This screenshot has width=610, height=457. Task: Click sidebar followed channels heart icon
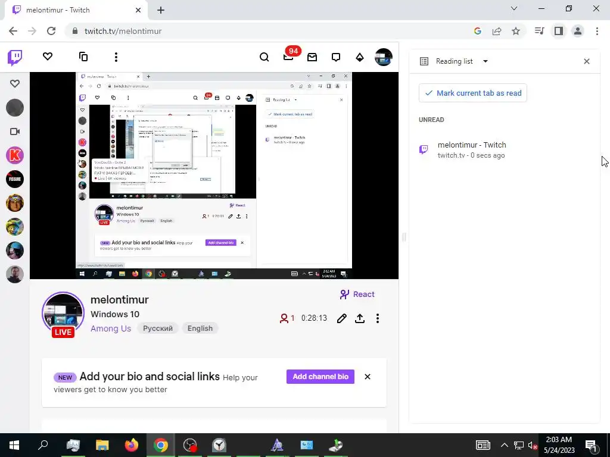[15, 83]
